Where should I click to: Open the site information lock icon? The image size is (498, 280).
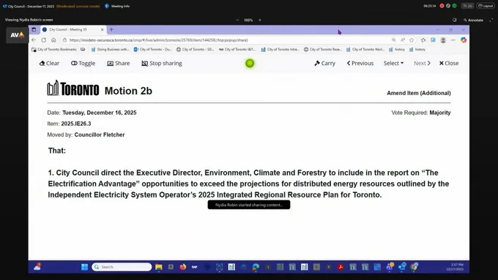coord(64,40)
